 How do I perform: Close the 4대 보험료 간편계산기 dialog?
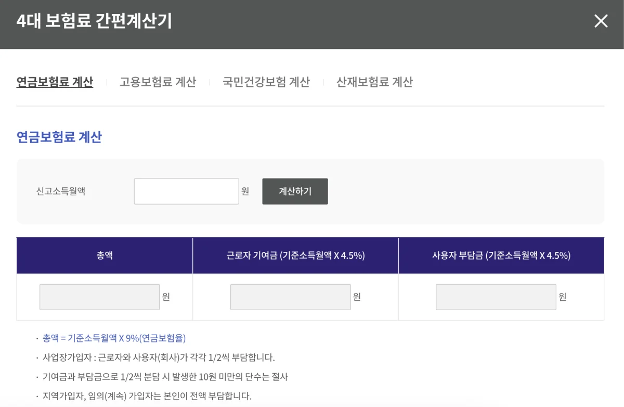click(601, 21)
